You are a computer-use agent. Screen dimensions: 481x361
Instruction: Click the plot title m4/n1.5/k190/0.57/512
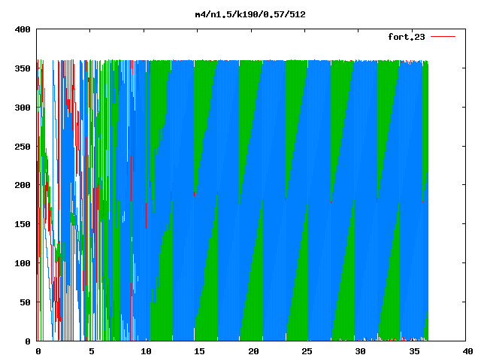click(250, 14)
